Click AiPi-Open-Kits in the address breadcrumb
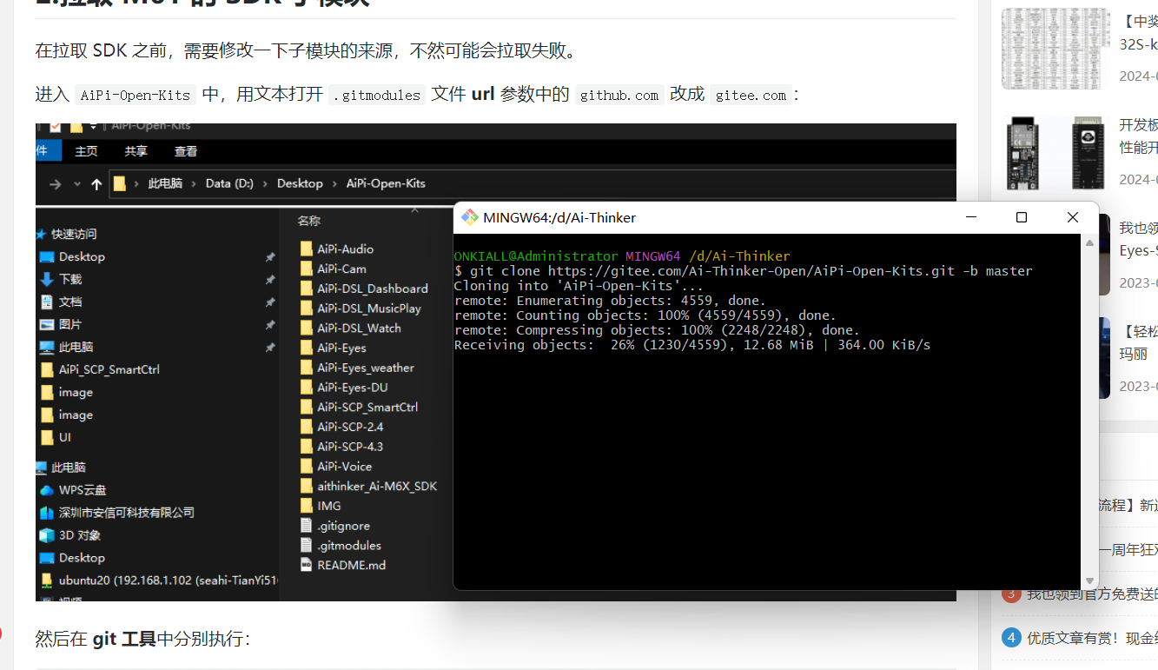The width and height of the screenshot is (1158, 670). [x=386, y=183]
